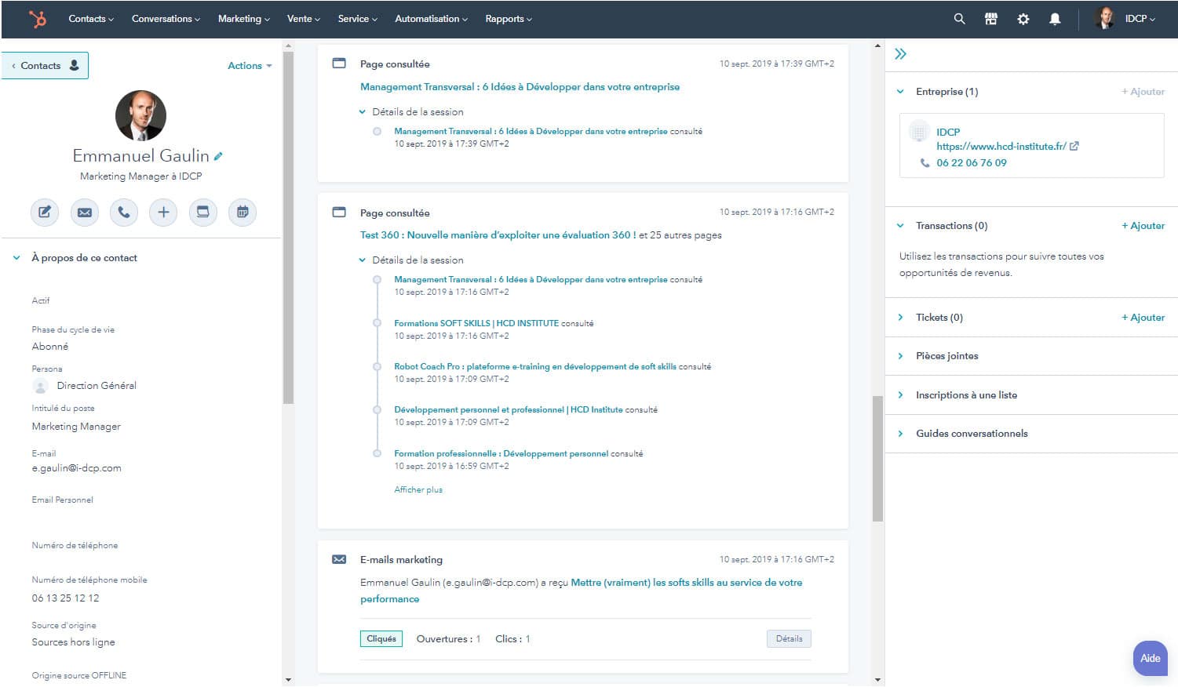Open the Marketing menu
The image size is (1178, 687).
(244, 19)
